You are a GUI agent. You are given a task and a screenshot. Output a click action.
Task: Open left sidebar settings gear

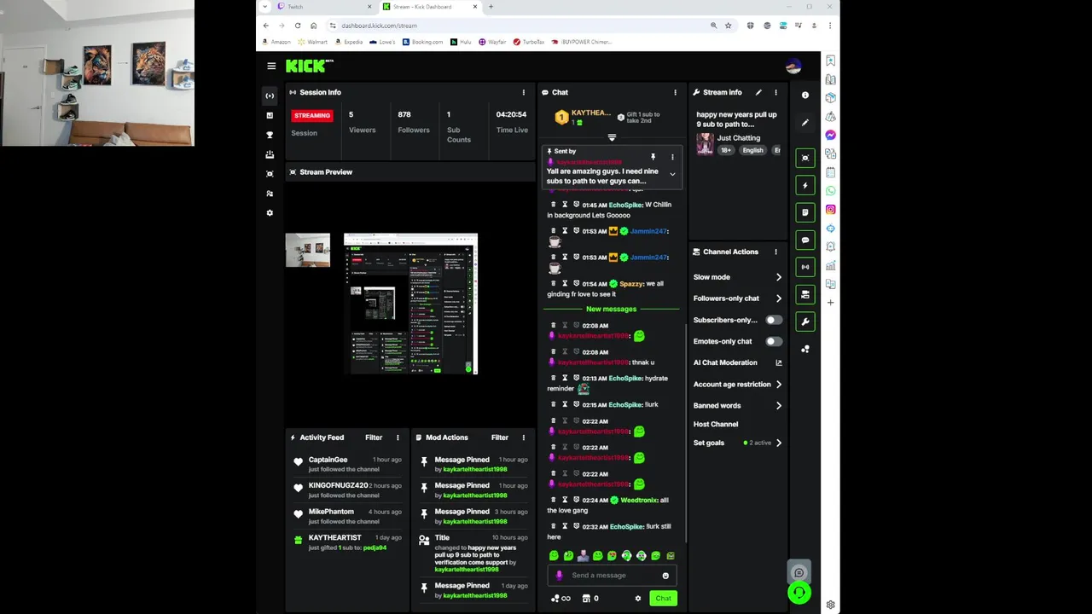270,213
